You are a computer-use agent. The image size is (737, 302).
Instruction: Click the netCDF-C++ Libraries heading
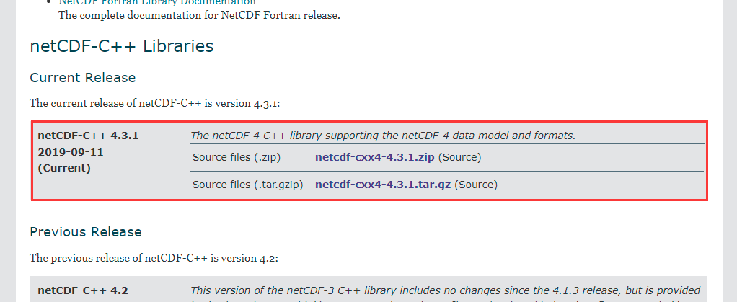[x=121, y=46]
